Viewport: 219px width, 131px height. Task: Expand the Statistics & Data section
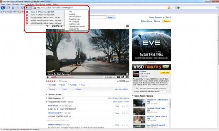pos(54,94)
